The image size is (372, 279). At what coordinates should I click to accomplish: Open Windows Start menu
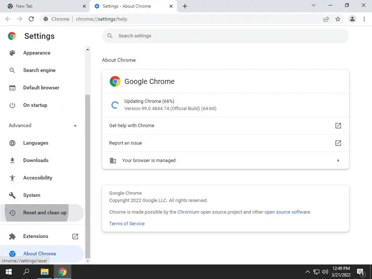(x=9, y=272)
